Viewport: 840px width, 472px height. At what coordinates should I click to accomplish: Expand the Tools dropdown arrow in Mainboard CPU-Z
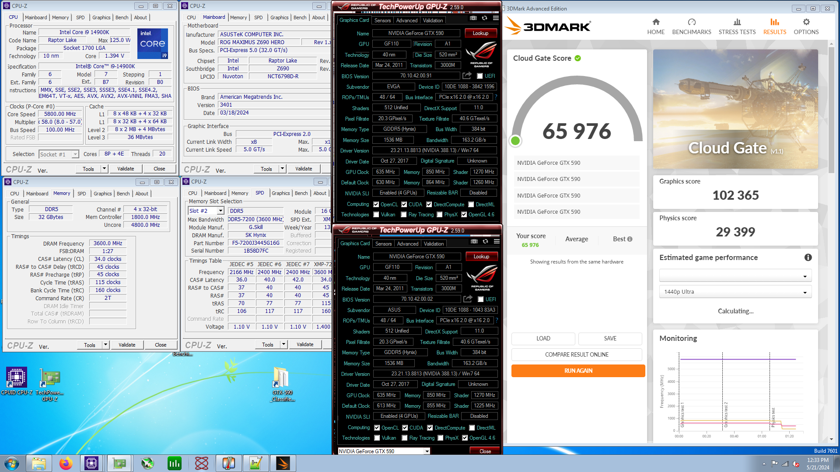pyautogui.click(x=282, y=169)
